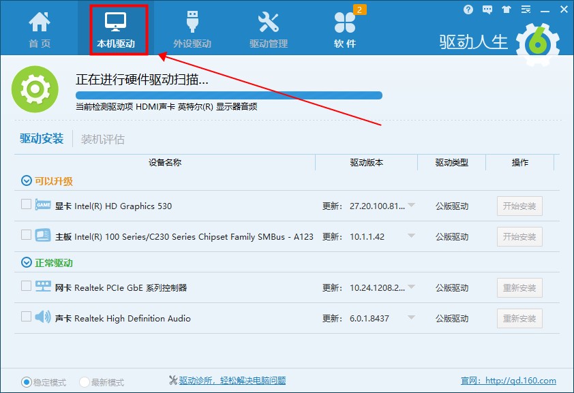Click the network card device icon
The image size is (574, 393).
43,286
